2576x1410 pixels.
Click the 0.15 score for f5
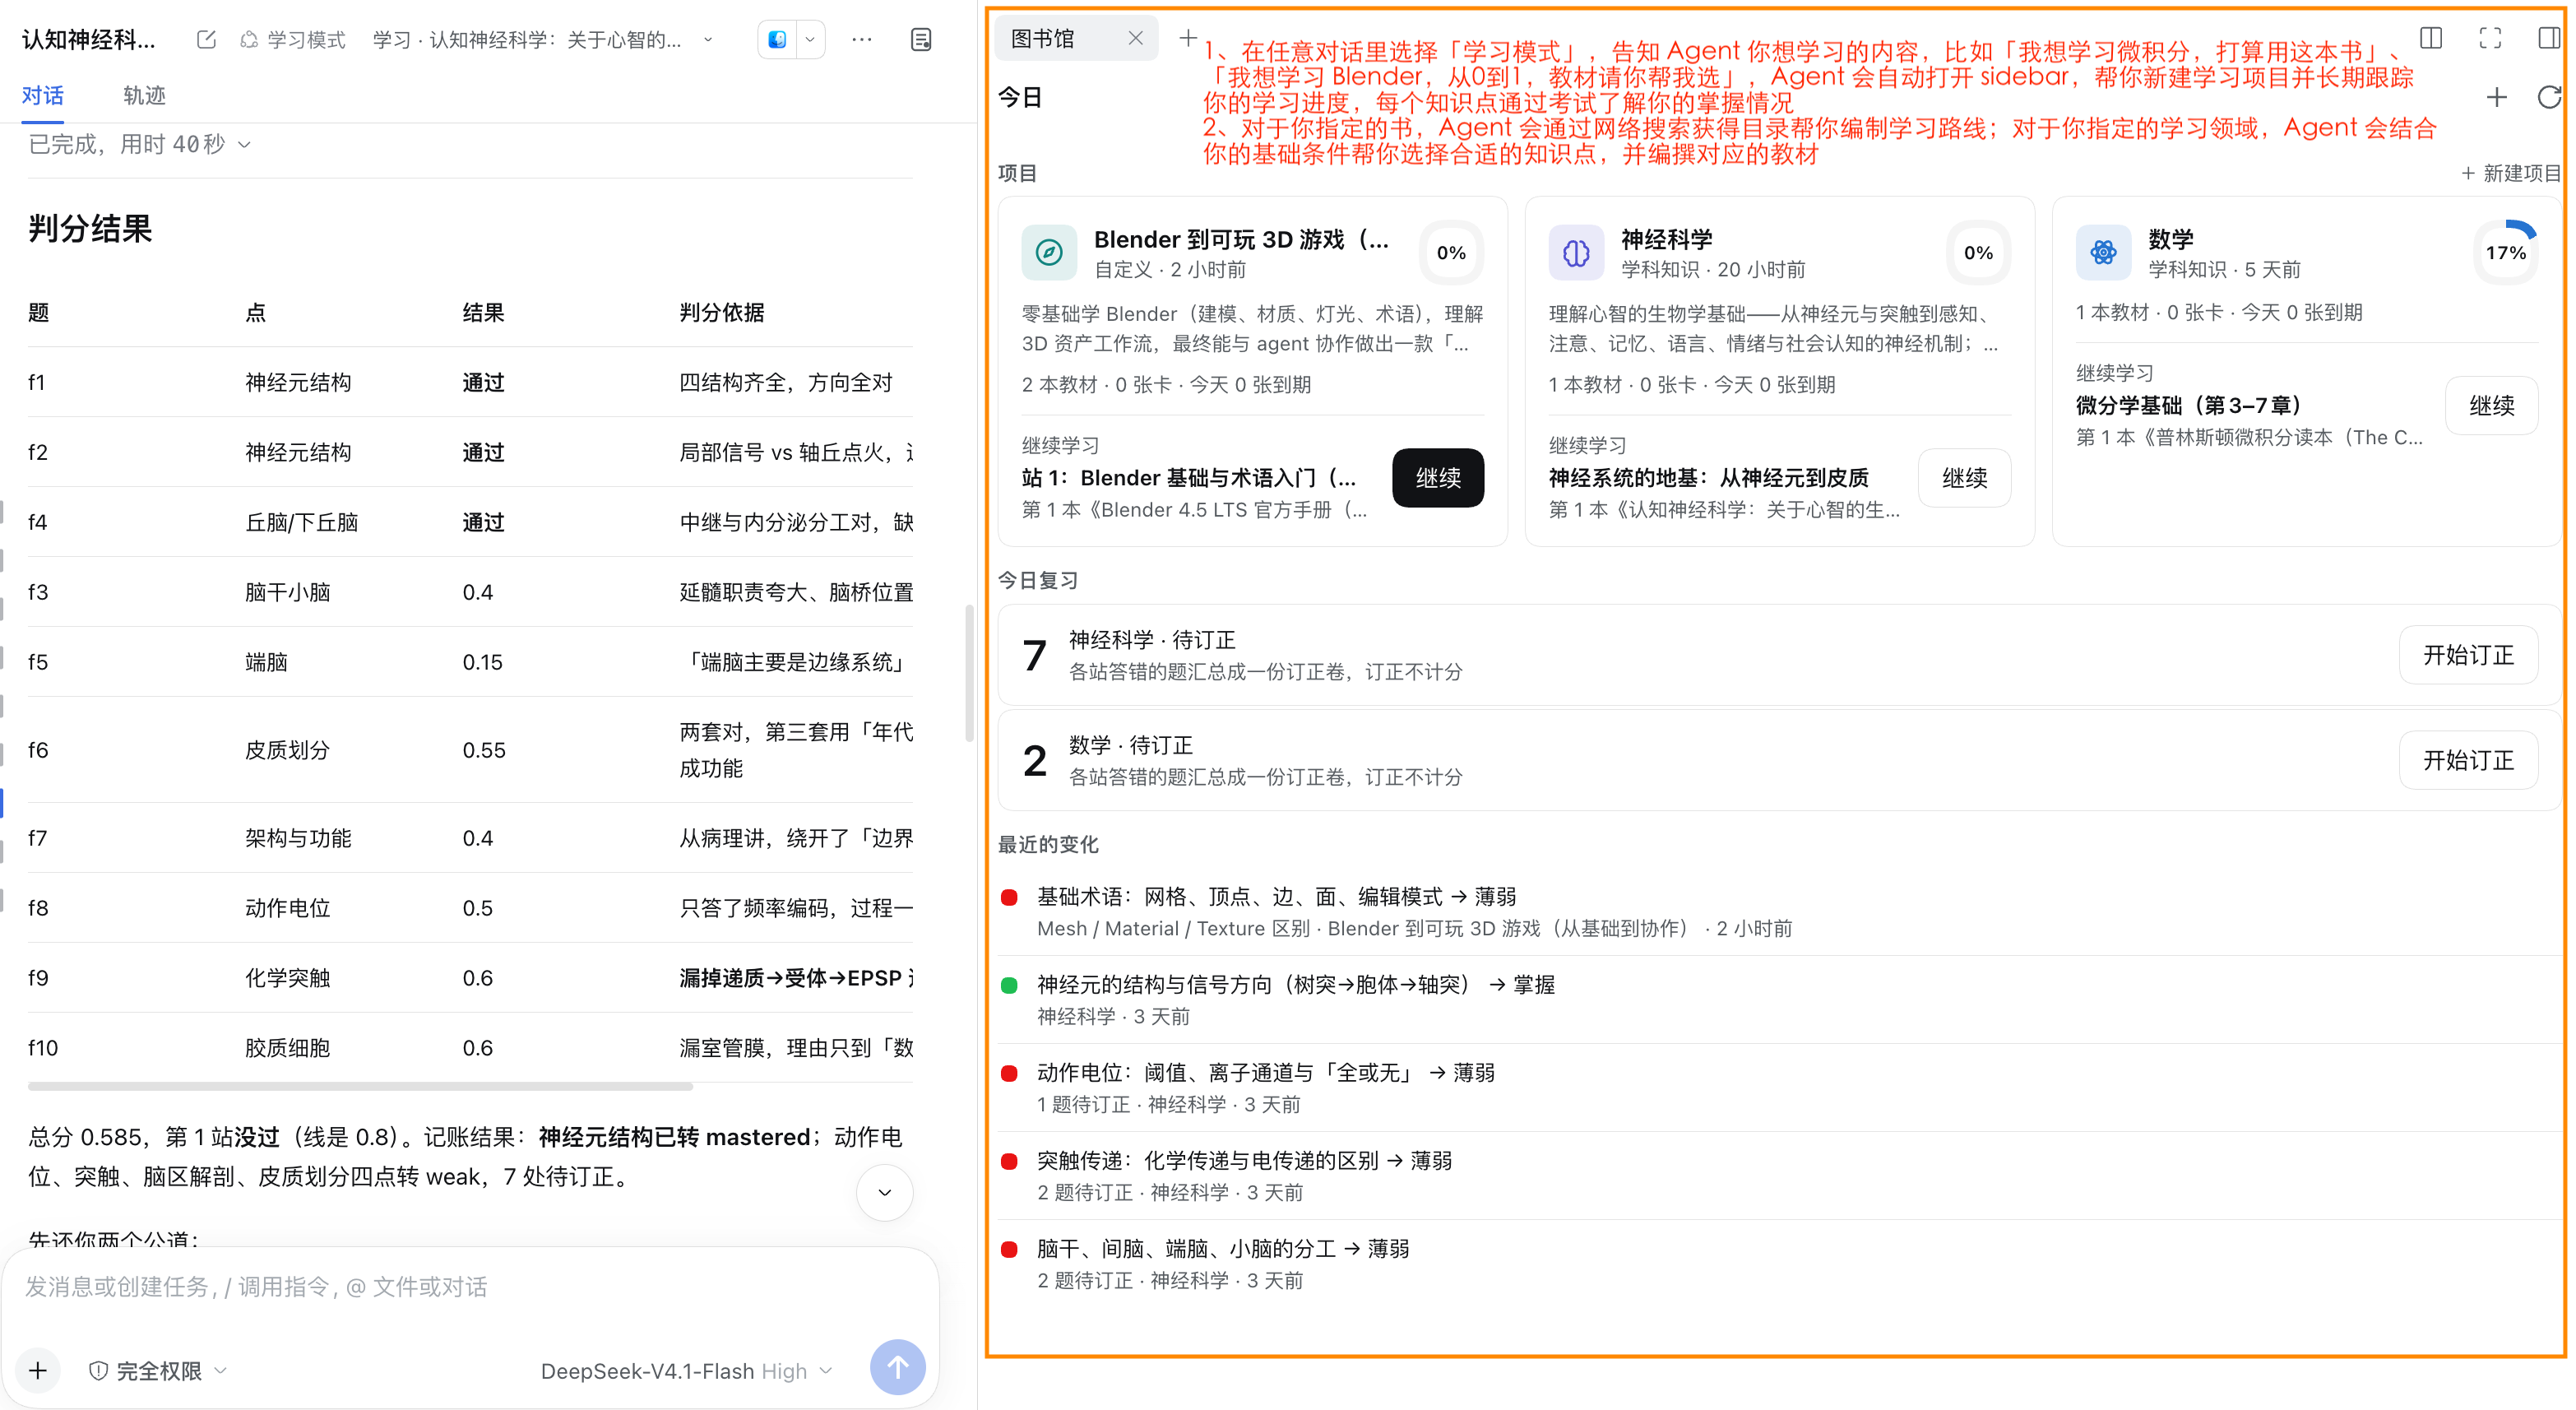(x=482, y=662)
